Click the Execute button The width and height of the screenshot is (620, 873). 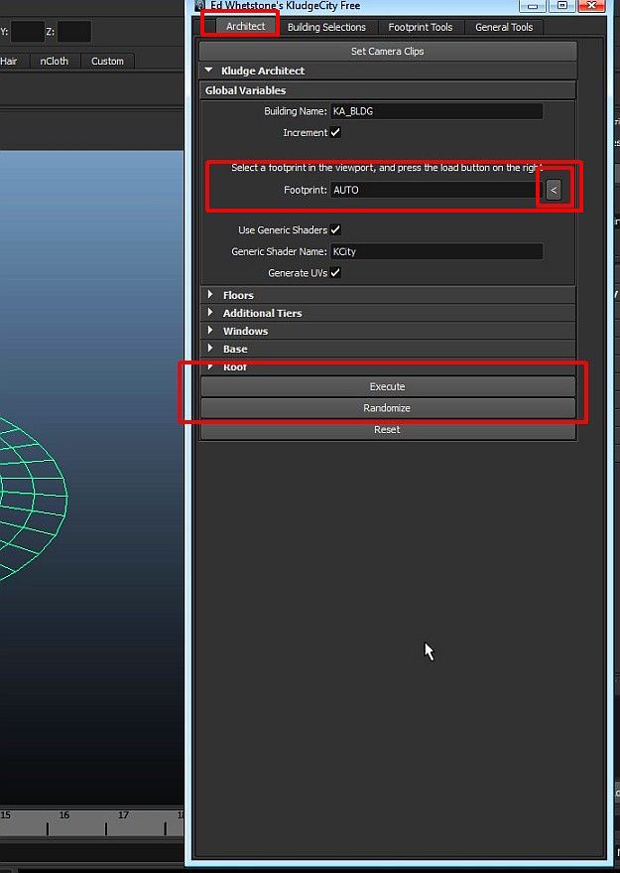tap(388, 386)
